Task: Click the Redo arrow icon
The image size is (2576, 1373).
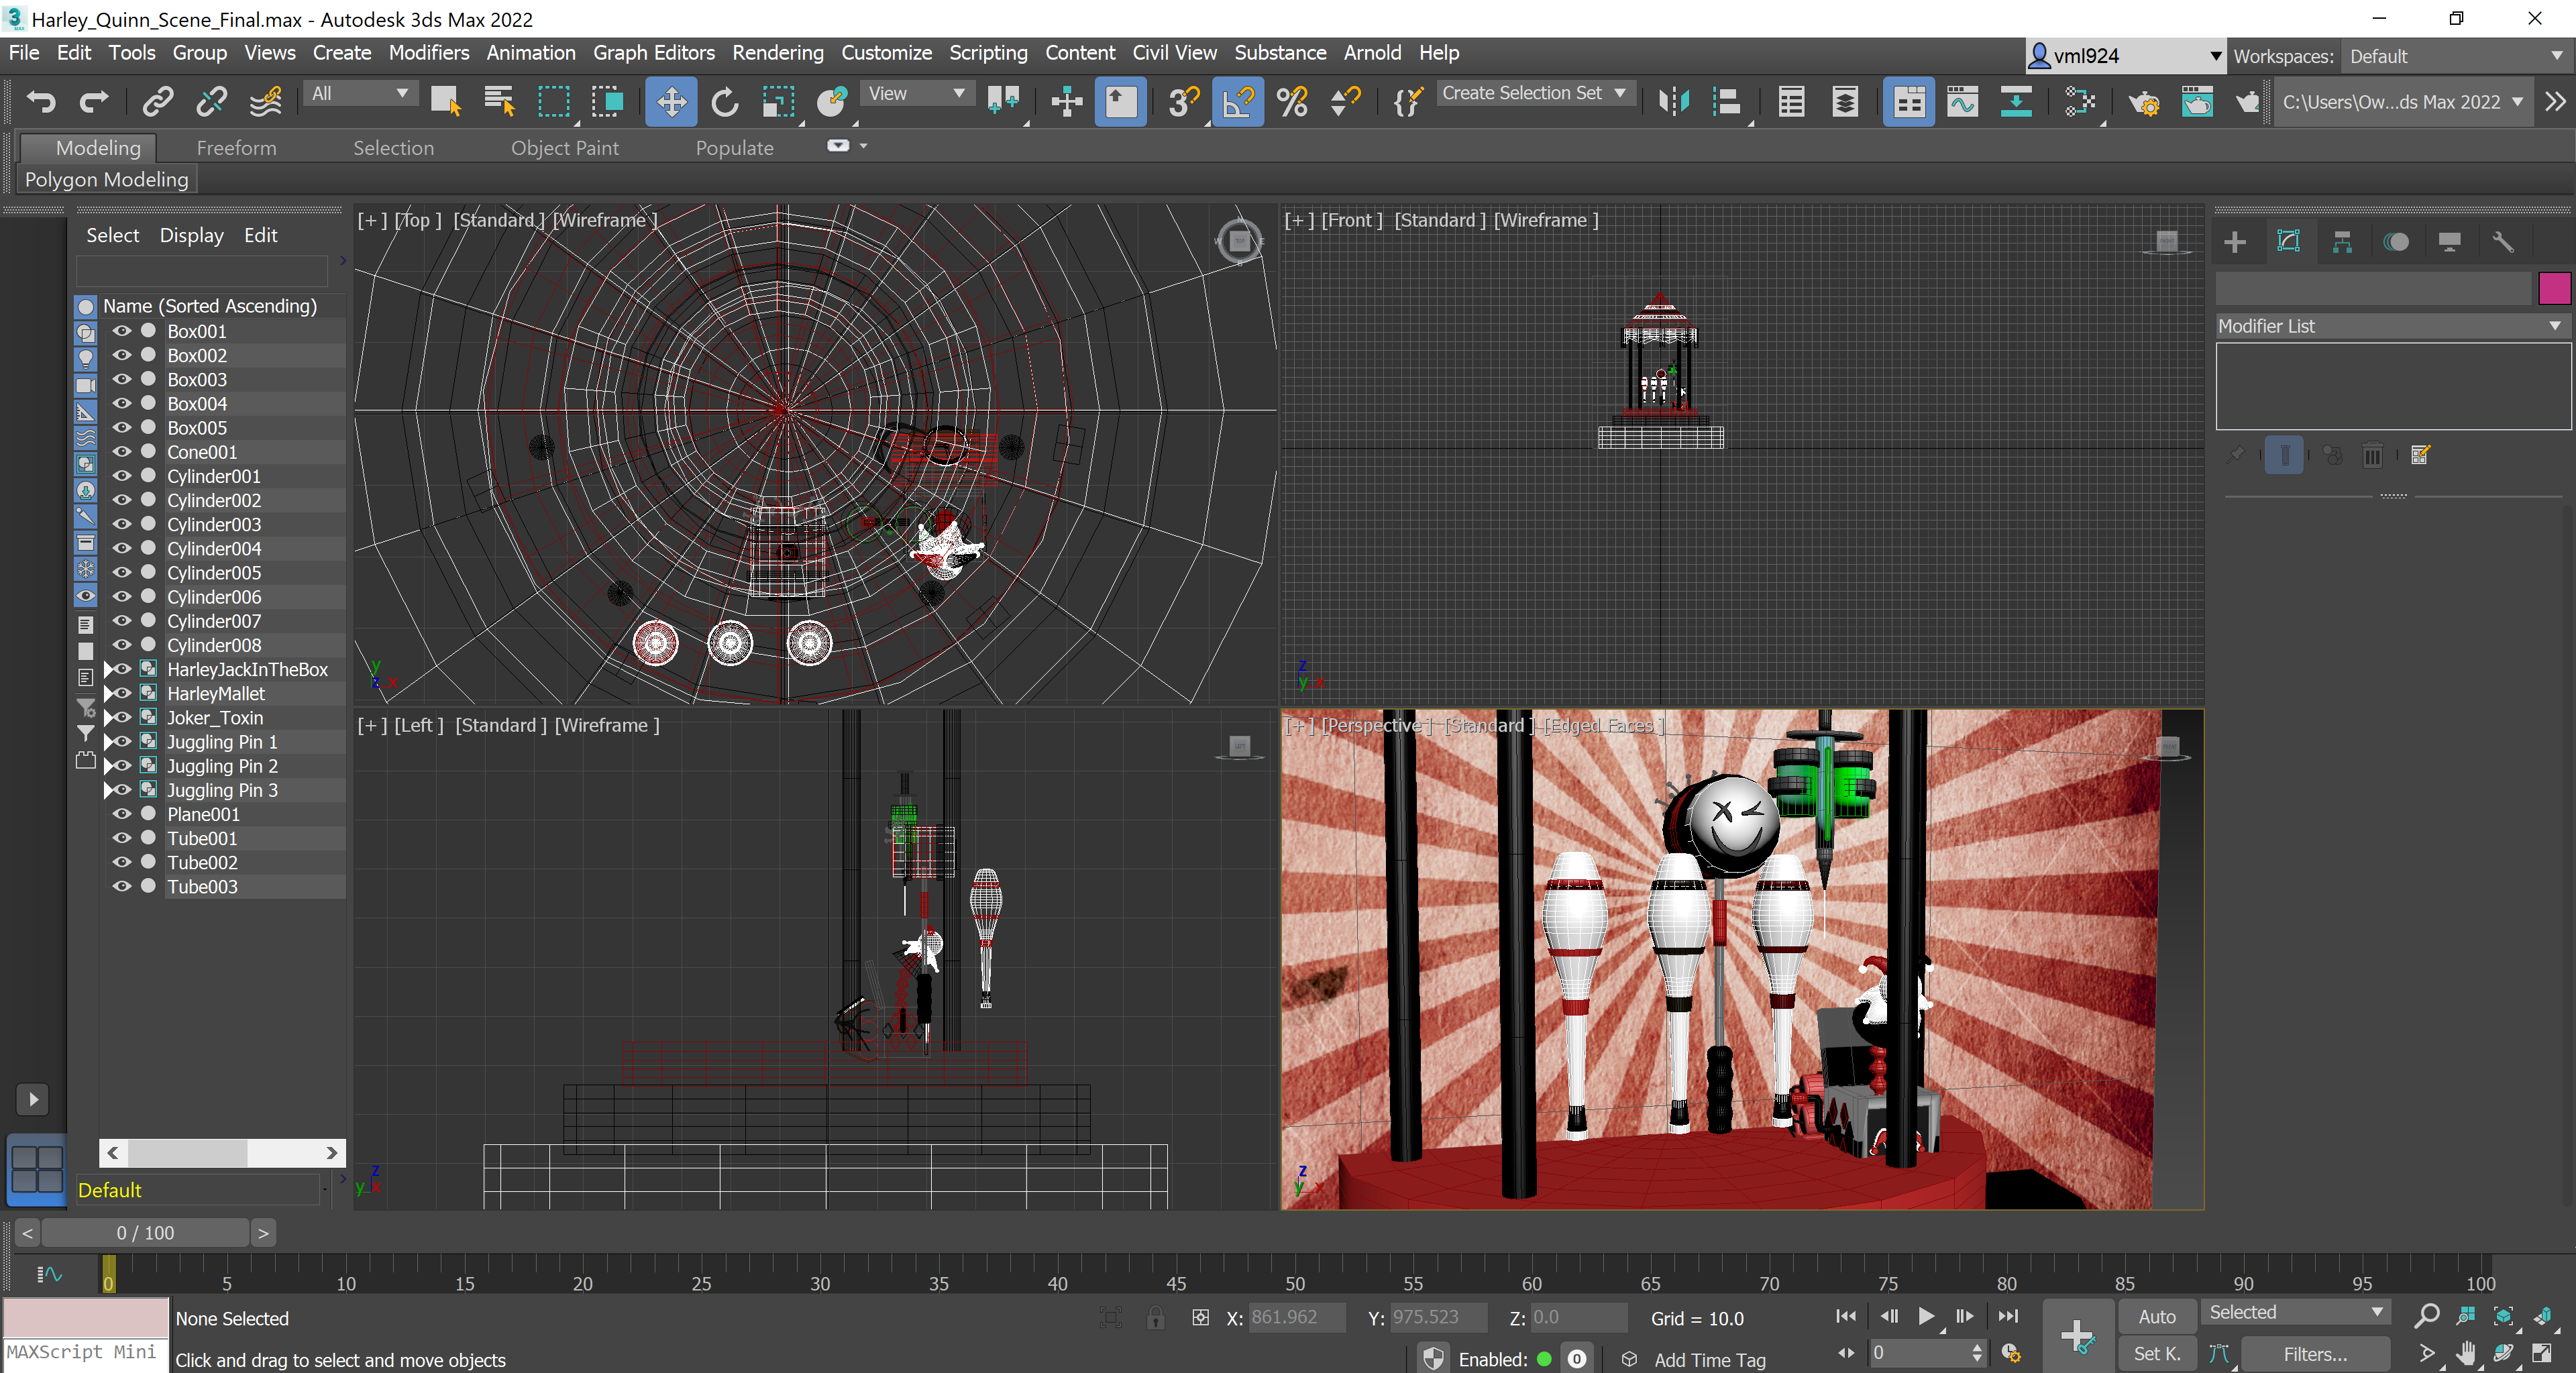Action: 94,101
